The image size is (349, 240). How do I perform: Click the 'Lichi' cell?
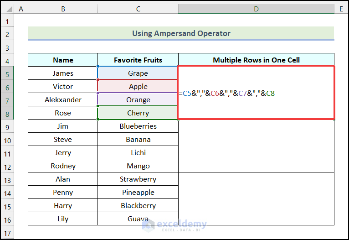click(138, 152)
